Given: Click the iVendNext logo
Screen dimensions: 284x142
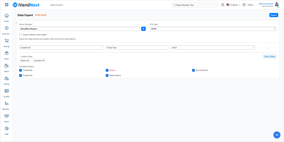Looking at the screenshot, I should tap(26, 5).
